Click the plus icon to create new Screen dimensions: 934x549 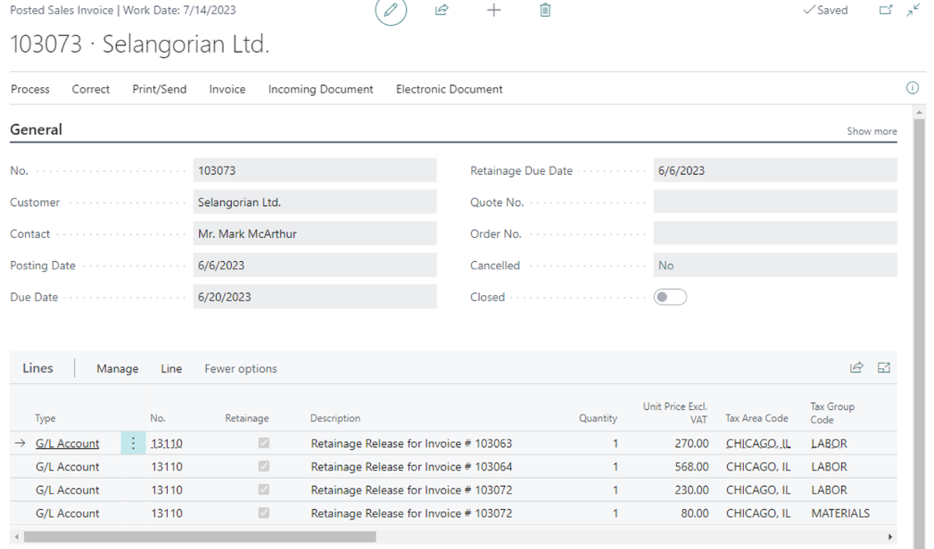click(493, 11)
